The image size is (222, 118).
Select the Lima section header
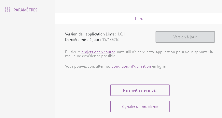click(x=140, y=19)
